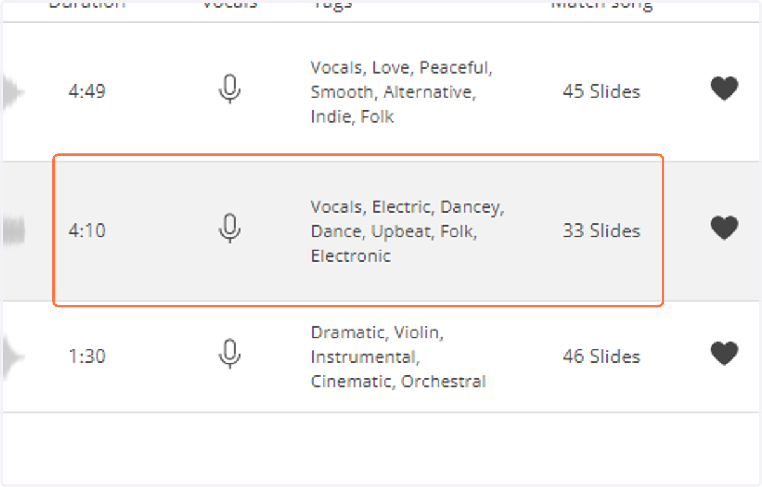Select the 33 Slides match option

pyautogui.click(x=601, y=230)
